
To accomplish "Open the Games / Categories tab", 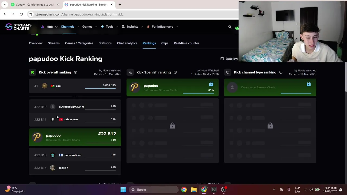I will click(79, 43).
